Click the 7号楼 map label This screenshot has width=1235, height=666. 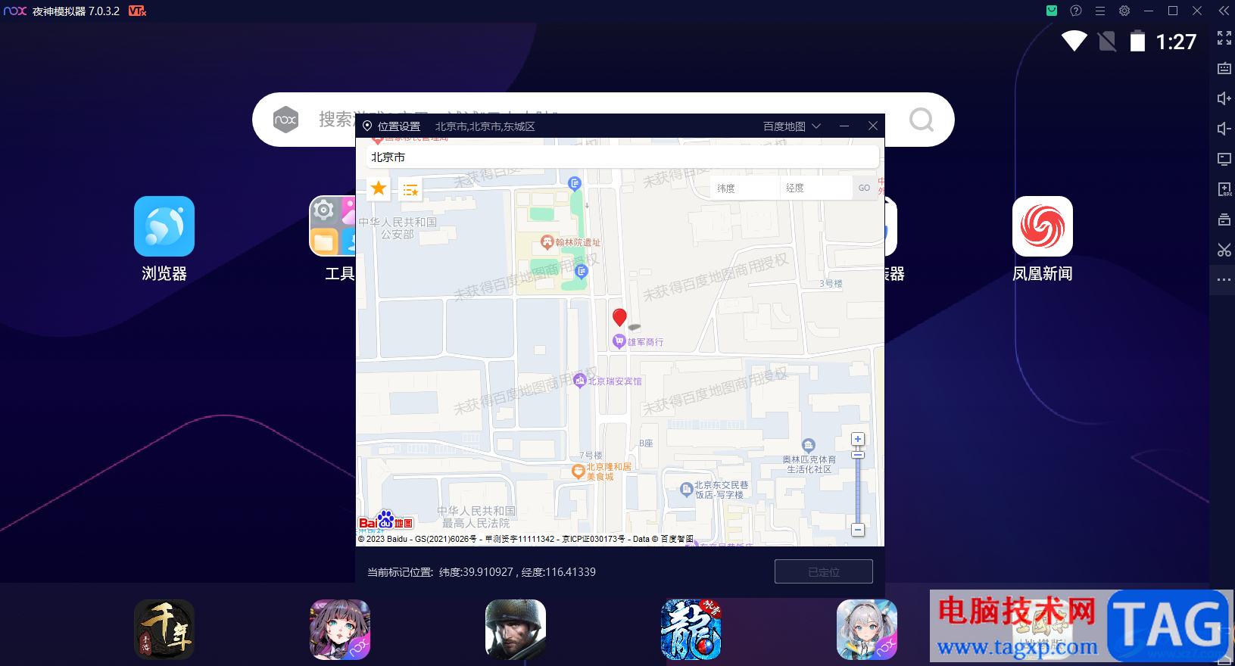click(591, 455)
